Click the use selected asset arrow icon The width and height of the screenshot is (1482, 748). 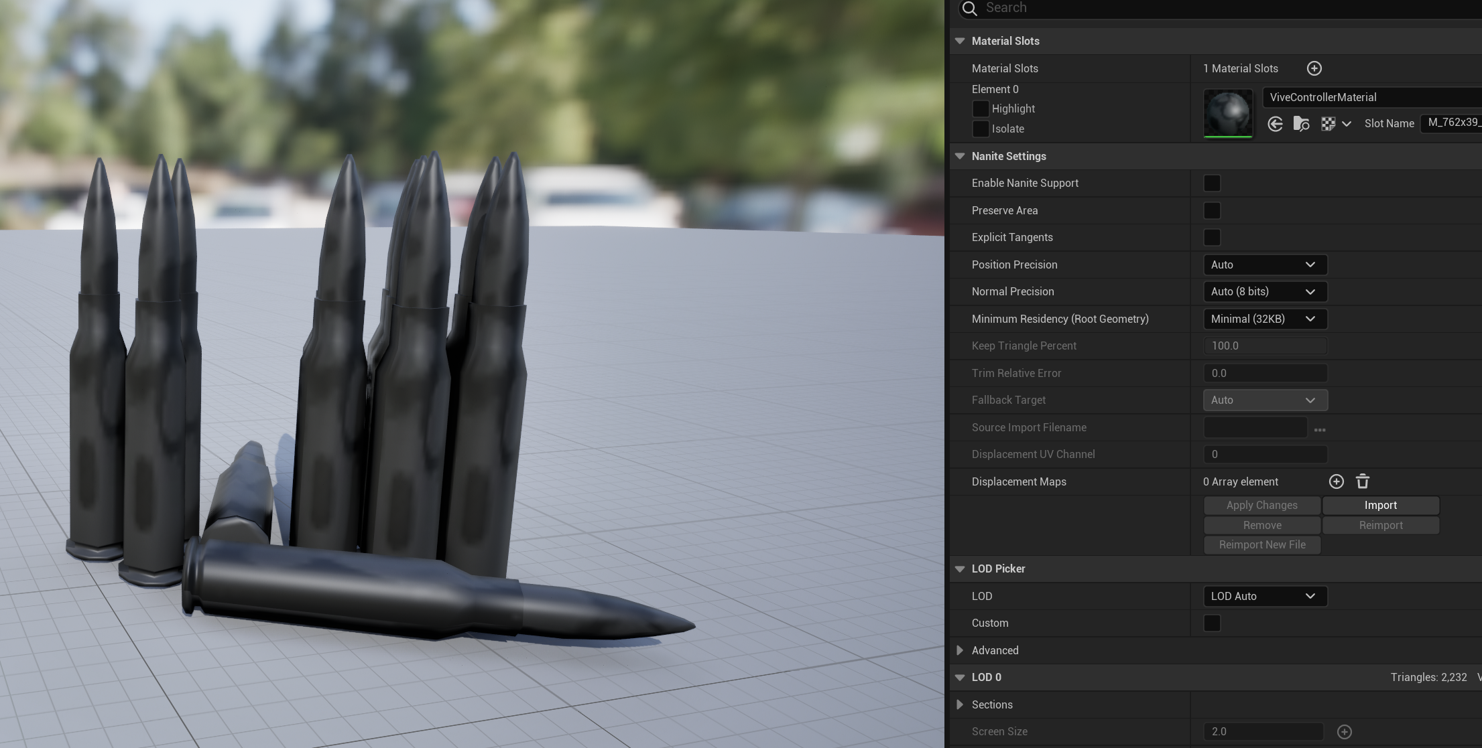pos(1275,124)
